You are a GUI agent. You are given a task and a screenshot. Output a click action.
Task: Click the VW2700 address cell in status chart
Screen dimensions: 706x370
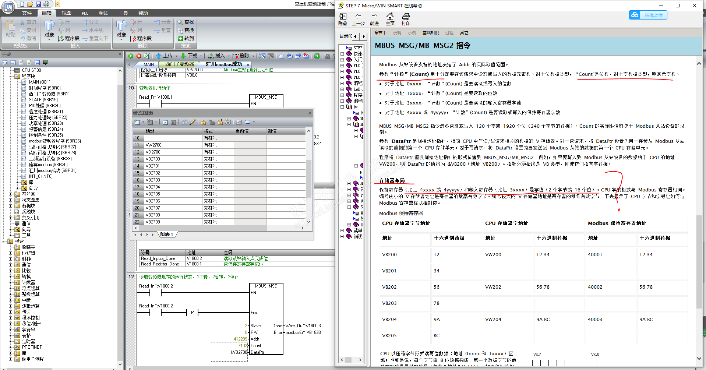(x=173, y=145)
